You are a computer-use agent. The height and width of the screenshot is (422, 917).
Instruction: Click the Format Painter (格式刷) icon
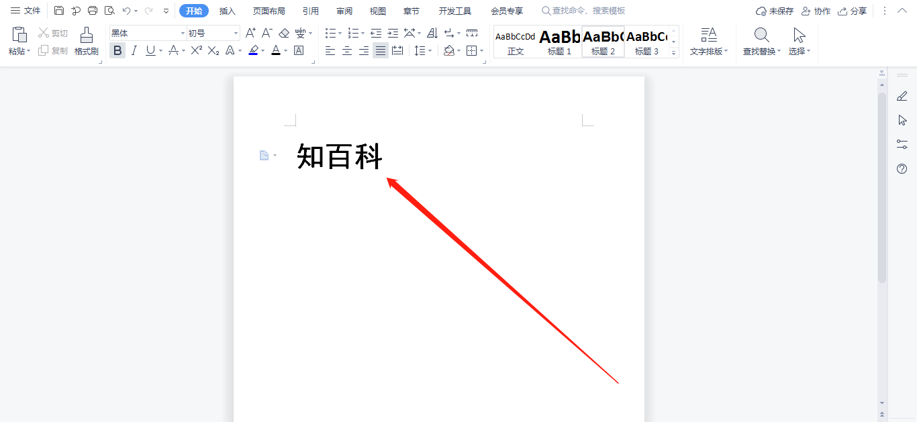(x=86, y=40)
